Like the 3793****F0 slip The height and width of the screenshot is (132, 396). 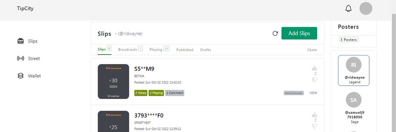click(315, 115)
